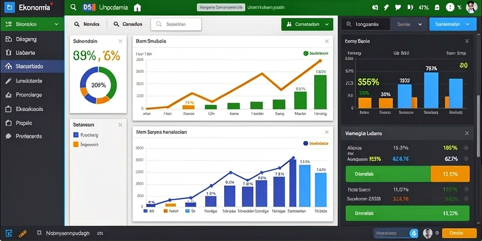Click the orange segment of Dimelak bar

(450, 174)
